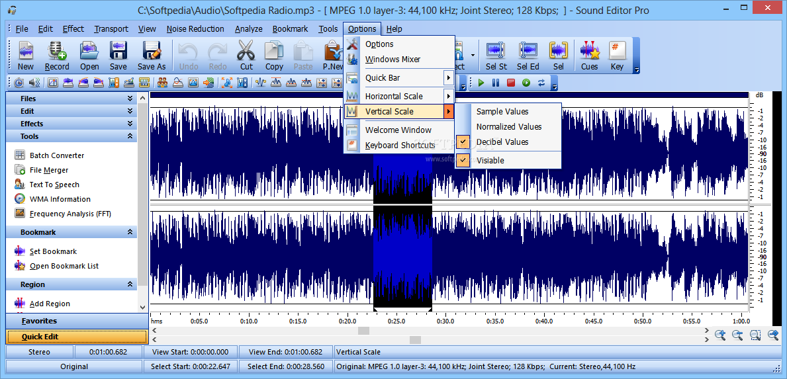Click the Sel Ed selection end icon

click(x=528, y=51)
